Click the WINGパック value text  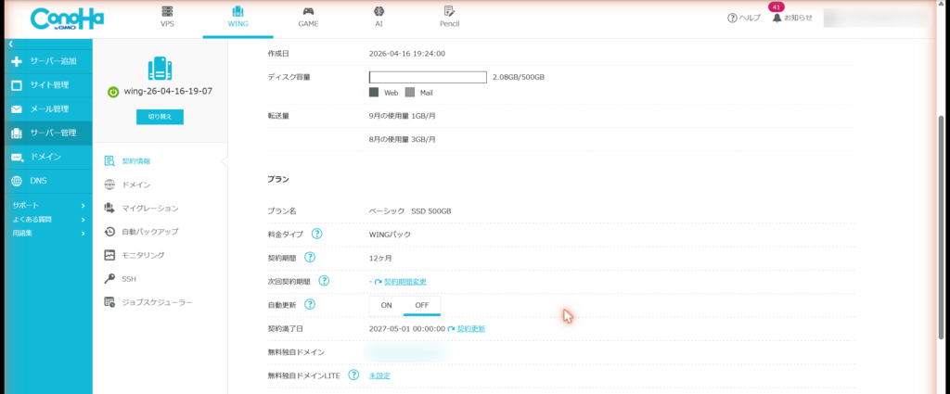click(390, 235)
